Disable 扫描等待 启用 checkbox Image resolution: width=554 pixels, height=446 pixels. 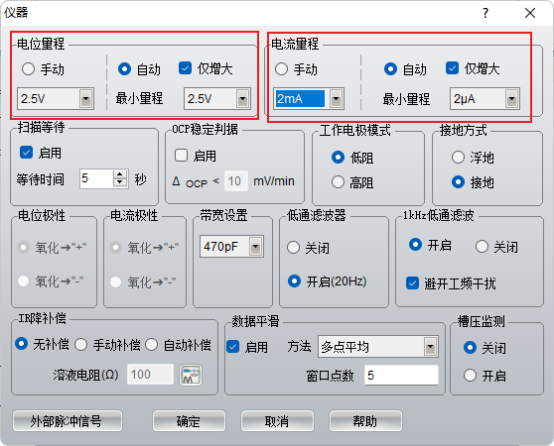pyautogui.click(x=26, y=153)
